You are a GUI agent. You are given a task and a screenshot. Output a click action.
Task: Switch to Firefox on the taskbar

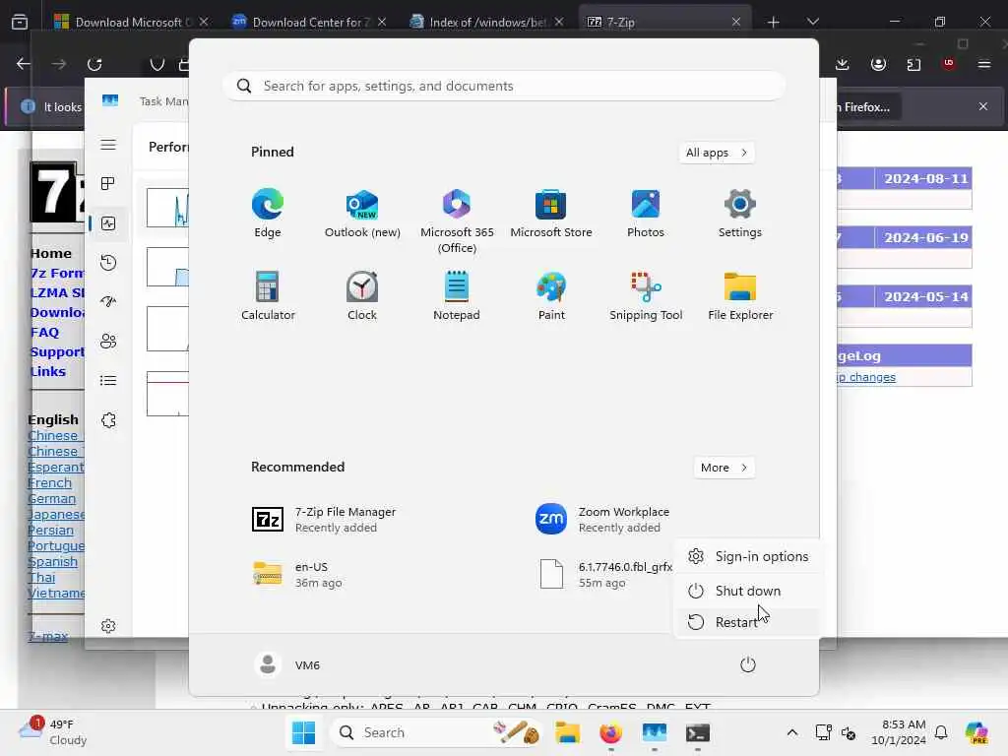pos(610,732)
